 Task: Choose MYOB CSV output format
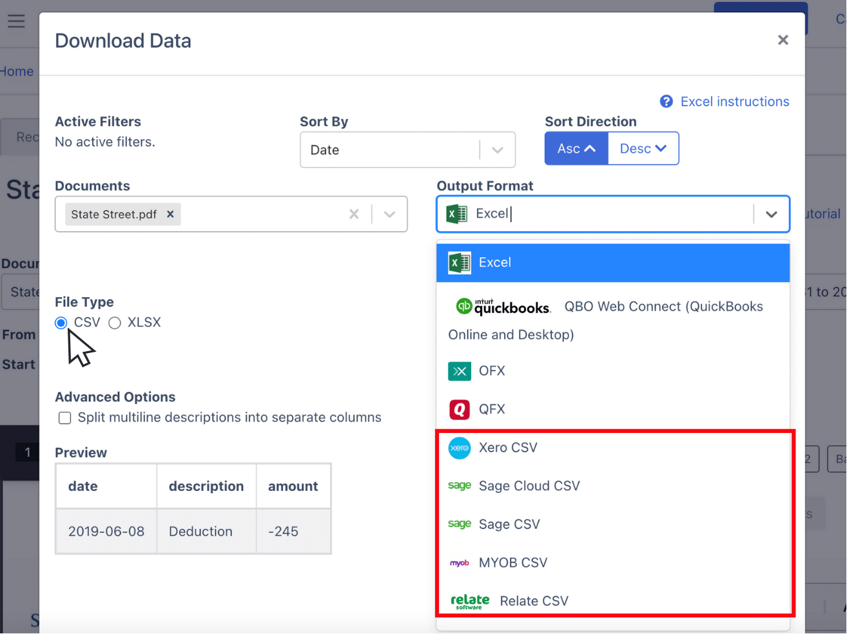coord(613,562)
